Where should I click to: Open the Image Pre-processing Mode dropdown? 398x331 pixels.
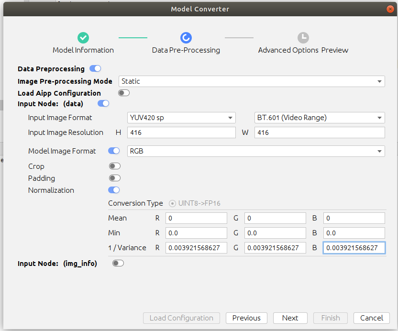252,81
